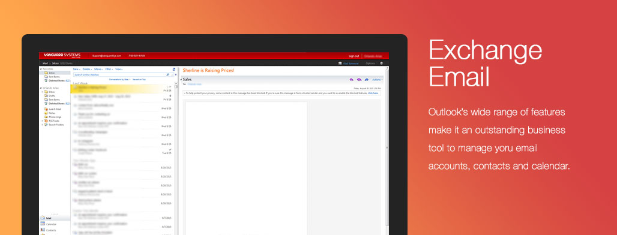Click the 'click here' link to unblock content
The height and width of the screenshot is (235, 617).
click(373, 93)
